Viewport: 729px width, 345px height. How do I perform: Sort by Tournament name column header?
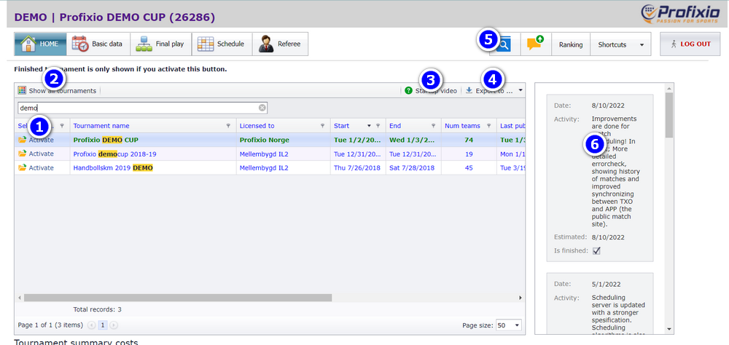[101, 126]
